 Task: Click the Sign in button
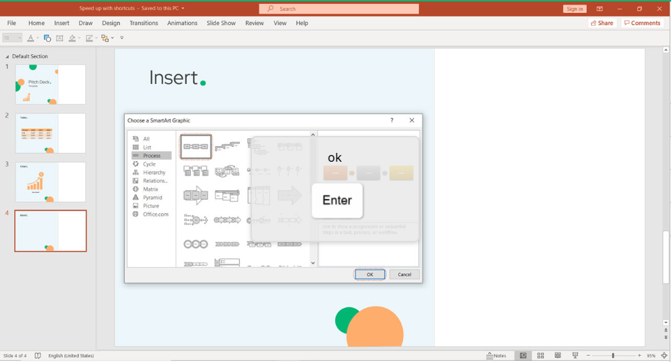coord(574,9)
